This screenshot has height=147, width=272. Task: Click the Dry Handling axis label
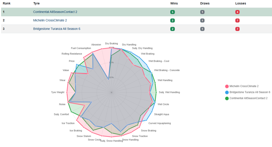(x=129, y=45)
